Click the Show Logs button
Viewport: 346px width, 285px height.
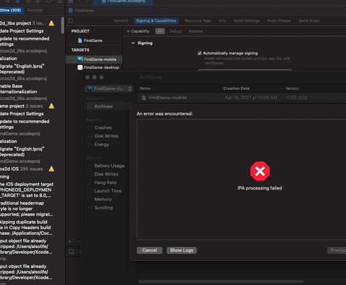(x=182, y=250)
